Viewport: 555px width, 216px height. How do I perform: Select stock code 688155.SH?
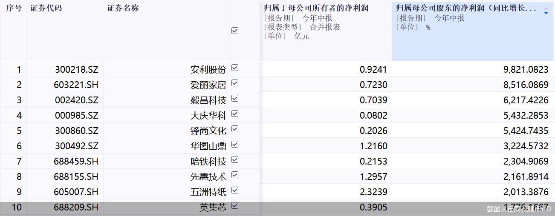(76, 177)
